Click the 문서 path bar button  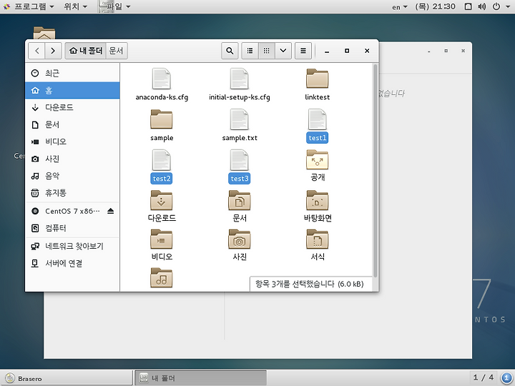click(x=117, y=51)
